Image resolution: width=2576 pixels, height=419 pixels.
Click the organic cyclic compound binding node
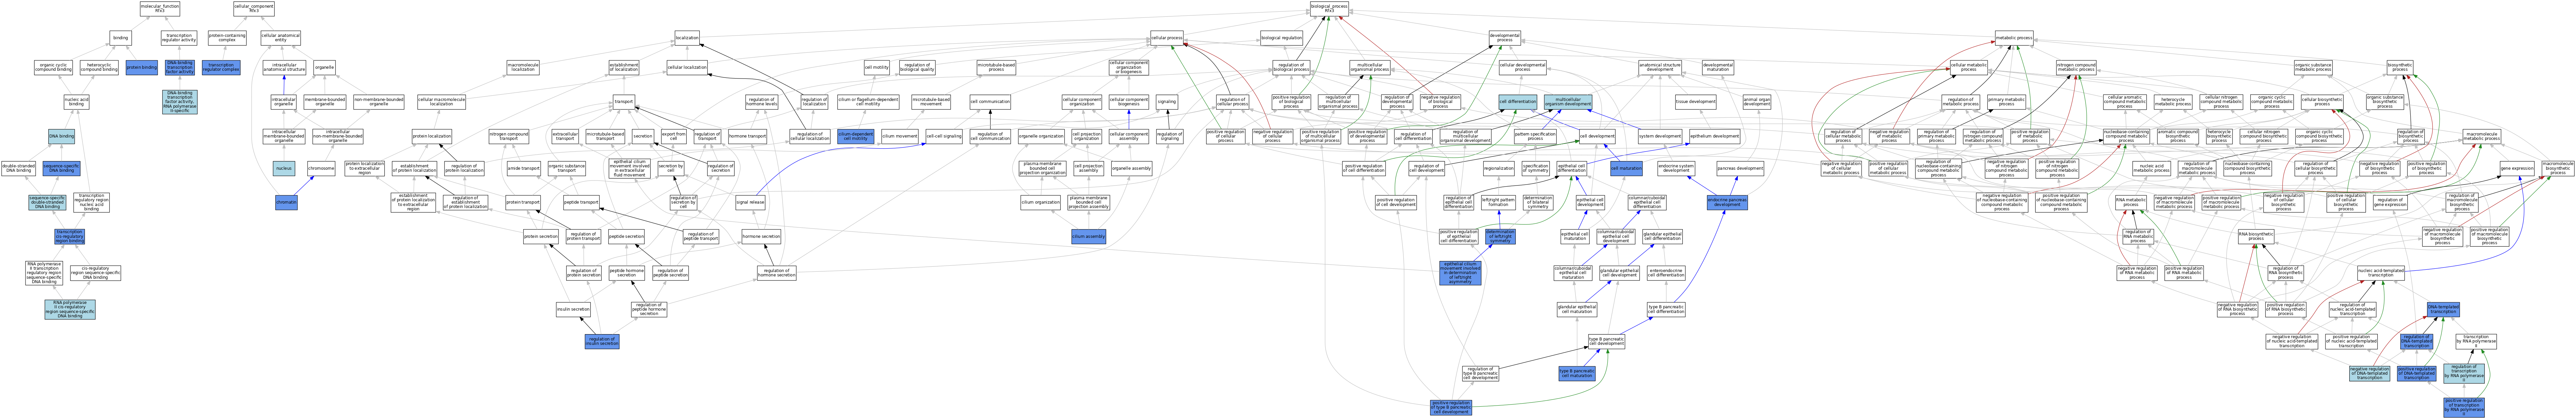pyautogui.click(x=54, y=68)
